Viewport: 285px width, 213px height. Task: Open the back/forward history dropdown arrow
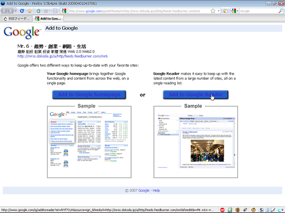point(16,11)
